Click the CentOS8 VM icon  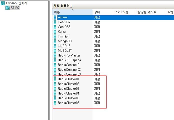coord(55,27)
